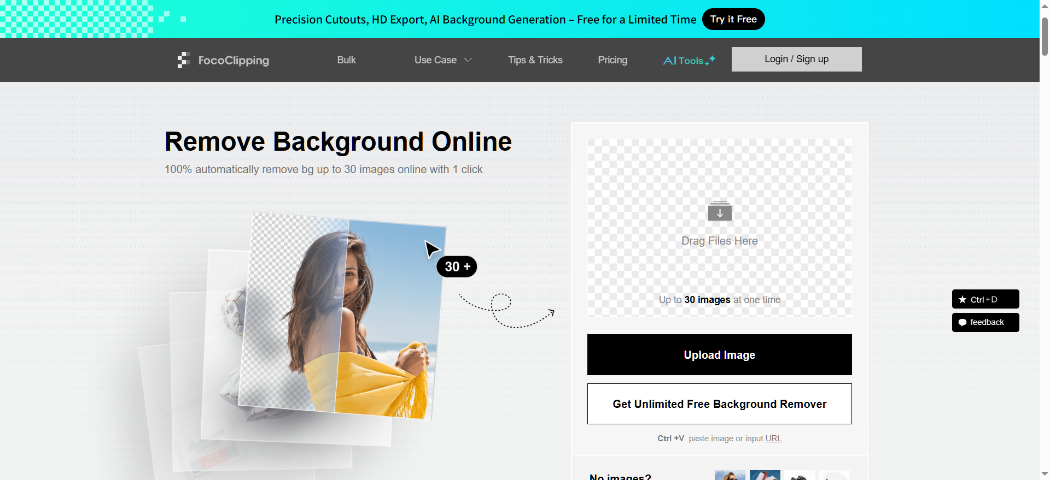Open Tips & Tricks page
The height and width of the screenshot is (480, 1050).
[535, 60]
